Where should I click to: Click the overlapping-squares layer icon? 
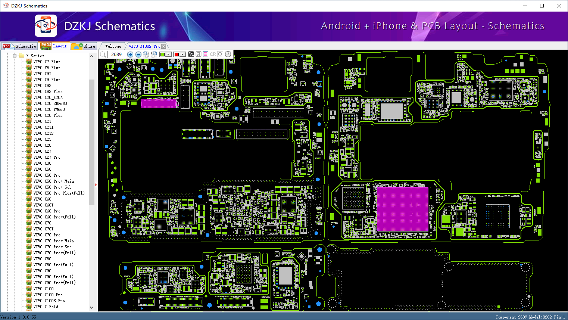(191, 55)
